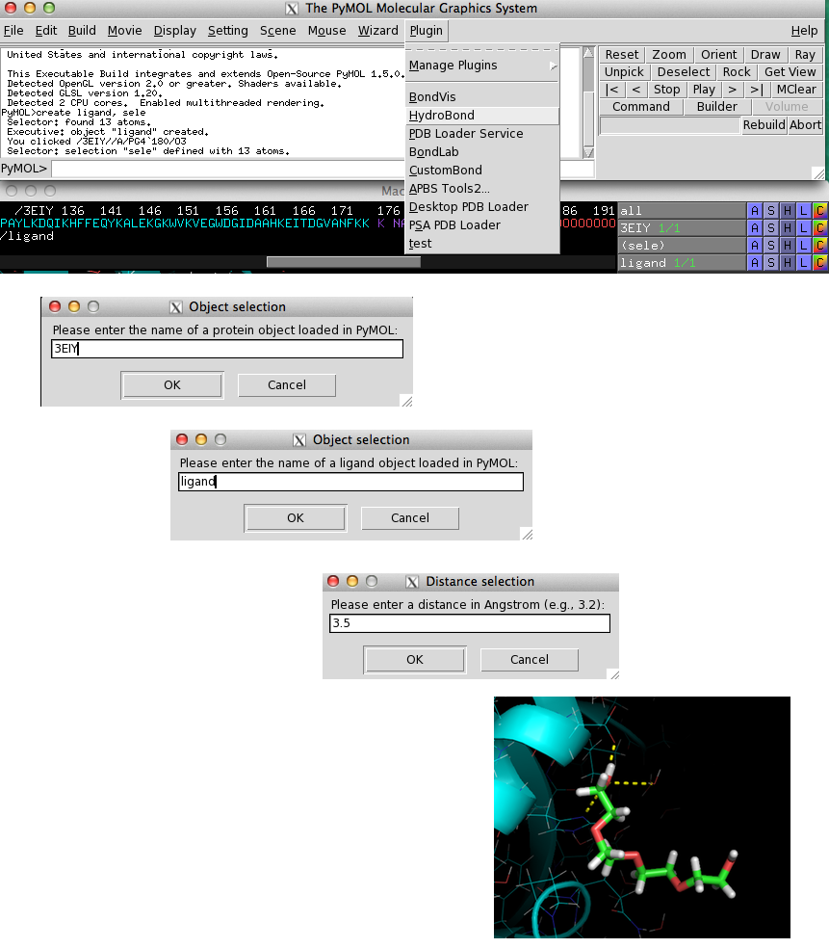Image resolution: width=829 pixels, height=948 pixels.
Task: Click the Reset button
Action: 622,54
